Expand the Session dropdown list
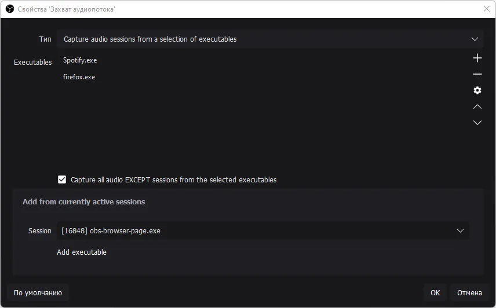This screenshot has height=308, width=496. coord(263,231)
